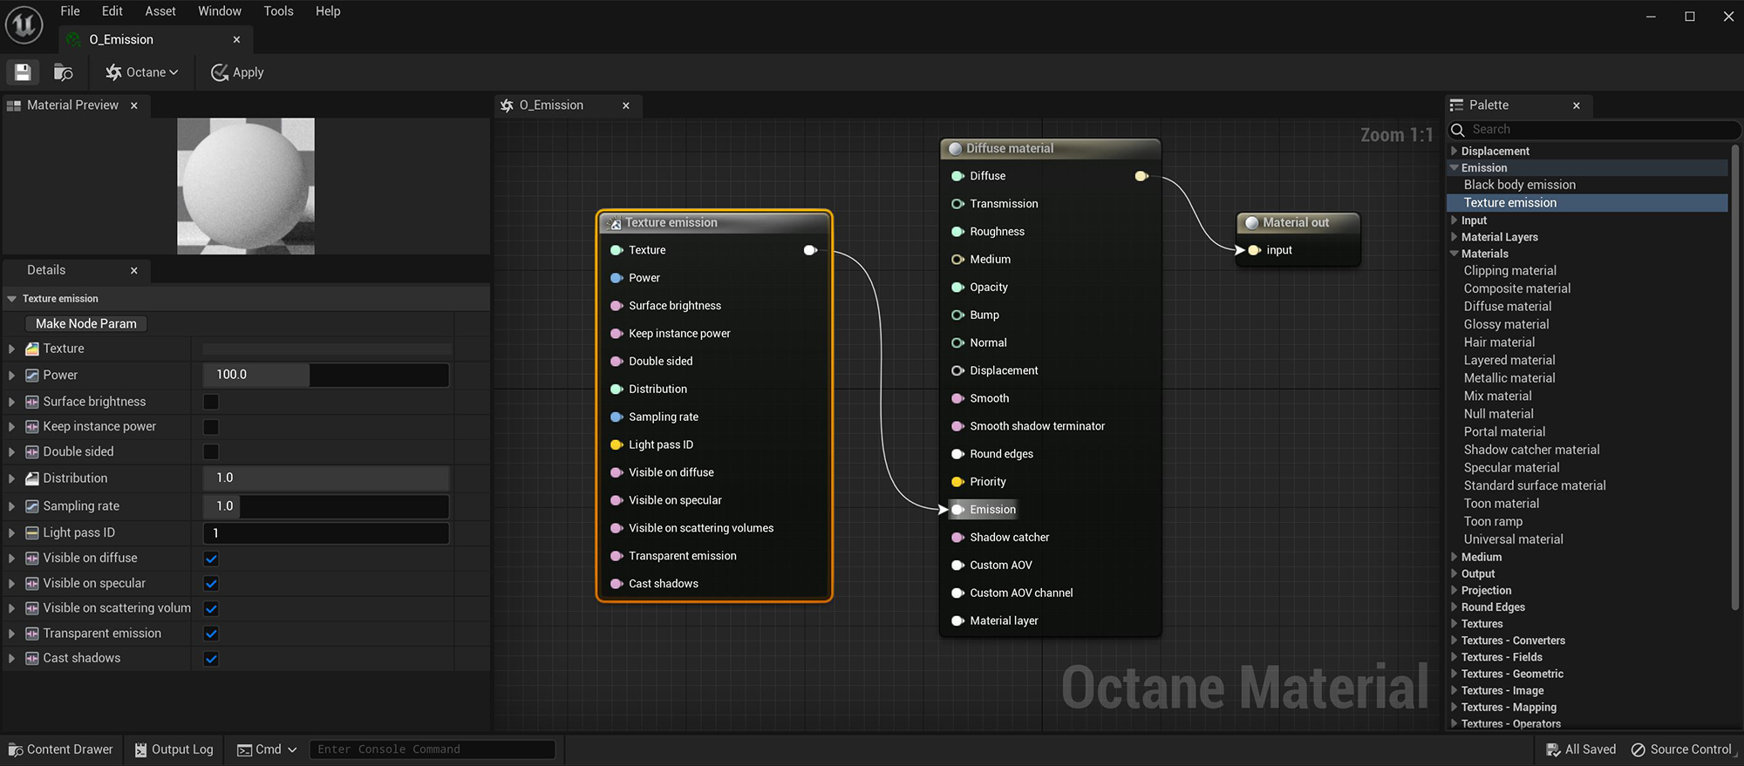Expand the Power property row in Details
This screenshot has width=1744, height=766.
click(x=11, y=376)
